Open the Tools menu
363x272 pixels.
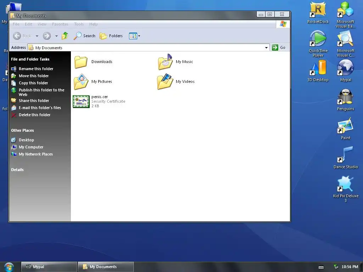click(79, 24)
